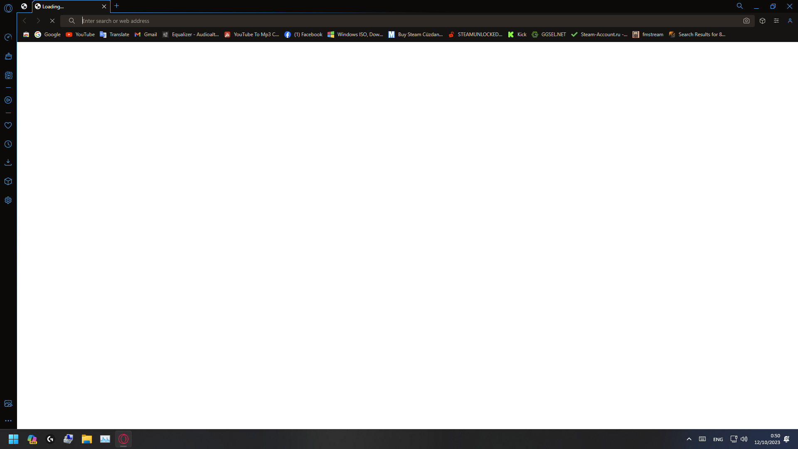Image resolution: width=798 pixels, height=449 pixels.
Task: Click Windows taskbar File Explorer icon
Action: pos(86,439)
